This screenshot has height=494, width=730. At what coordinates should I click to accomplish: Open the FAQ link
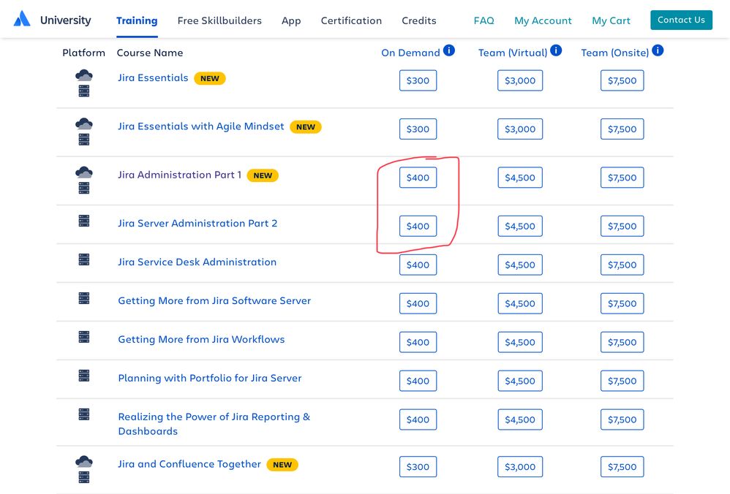(483, 20)
